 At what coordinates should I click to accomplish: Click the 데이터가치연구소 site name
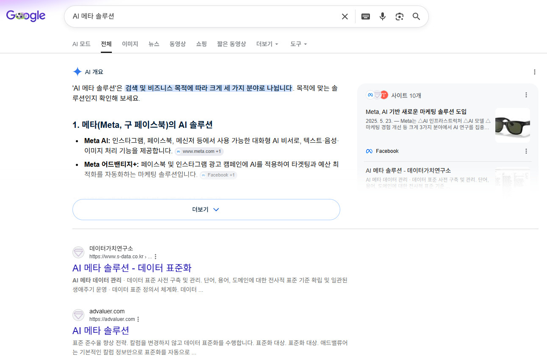pos(111,249)
